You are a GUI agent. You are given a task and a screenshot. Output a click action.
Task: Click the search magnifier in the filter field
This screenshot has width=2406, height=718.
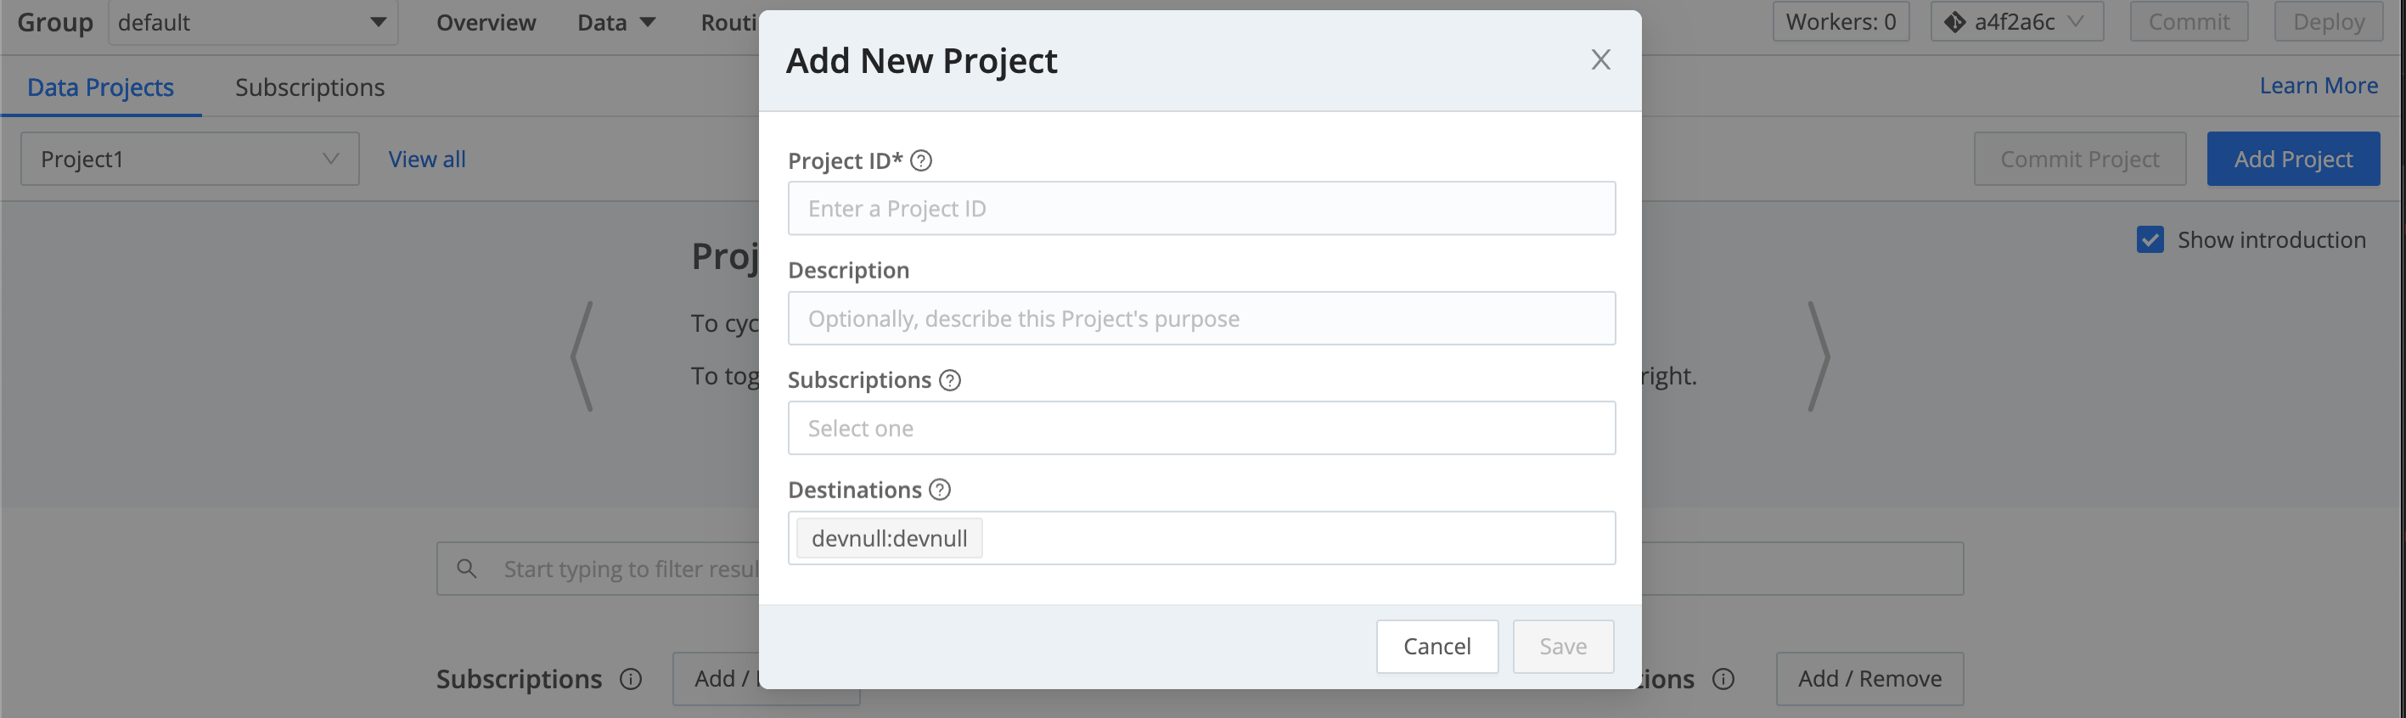(466, 568)
